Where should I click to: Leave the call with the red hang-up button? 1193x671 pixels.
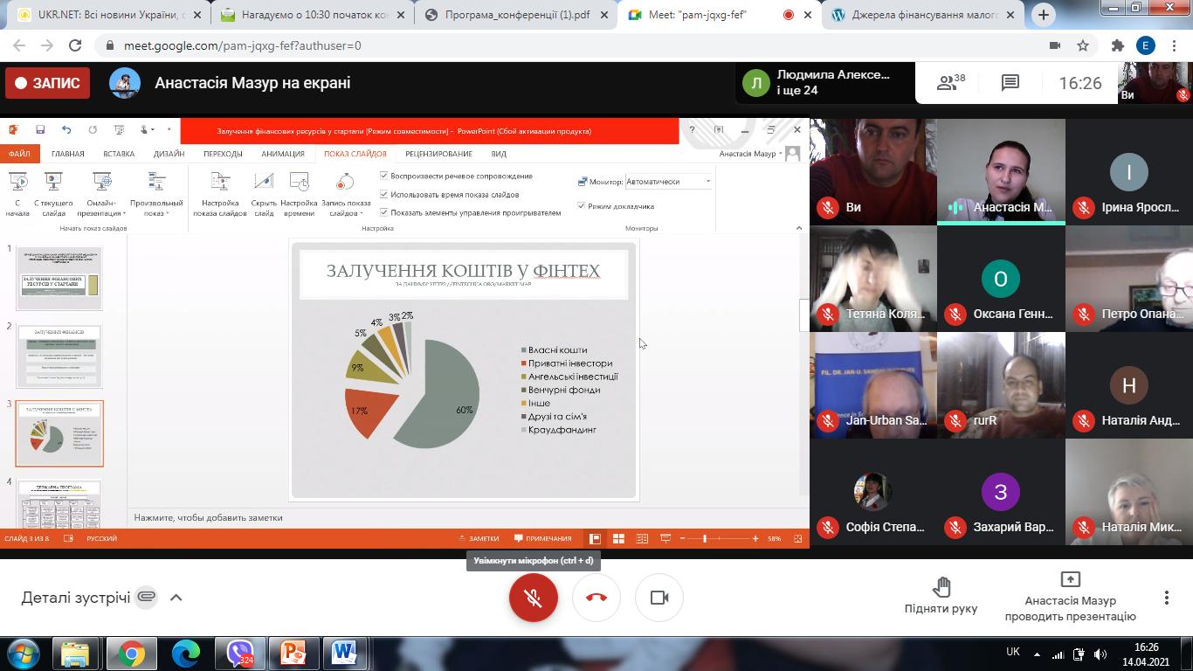coord(596,598)
